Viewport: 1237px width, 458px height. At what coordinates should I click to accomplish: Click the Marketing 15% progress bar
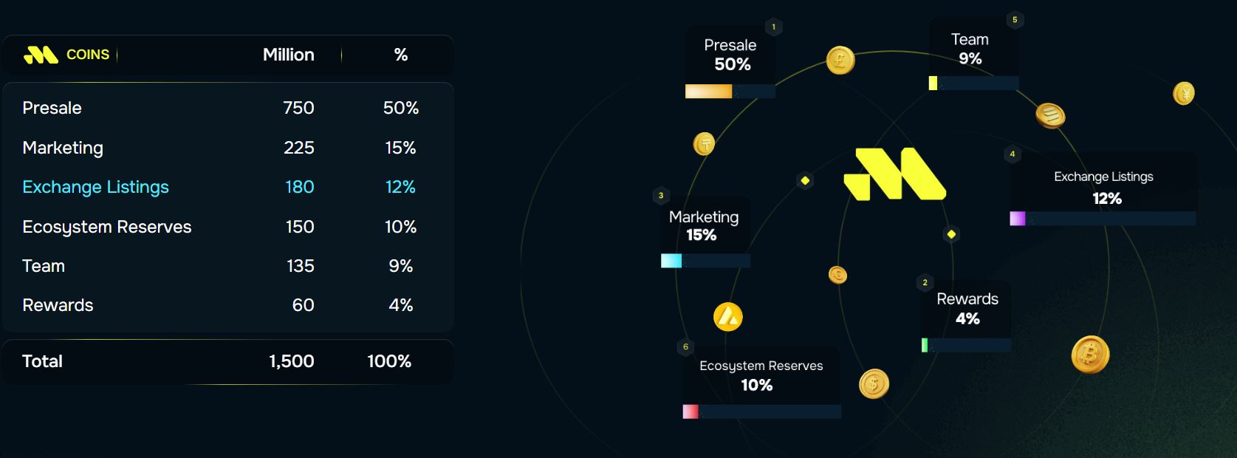tap(705, 261)
